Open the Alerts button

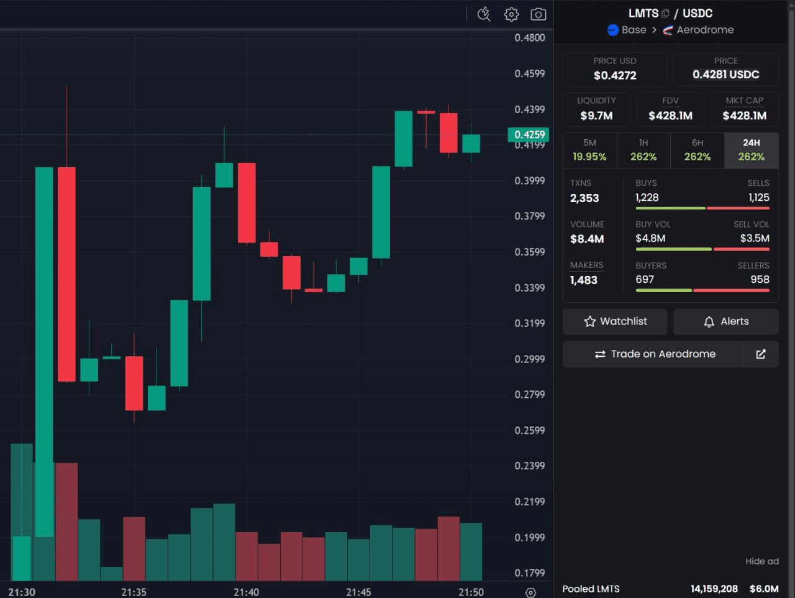click(x=725, y=321)
